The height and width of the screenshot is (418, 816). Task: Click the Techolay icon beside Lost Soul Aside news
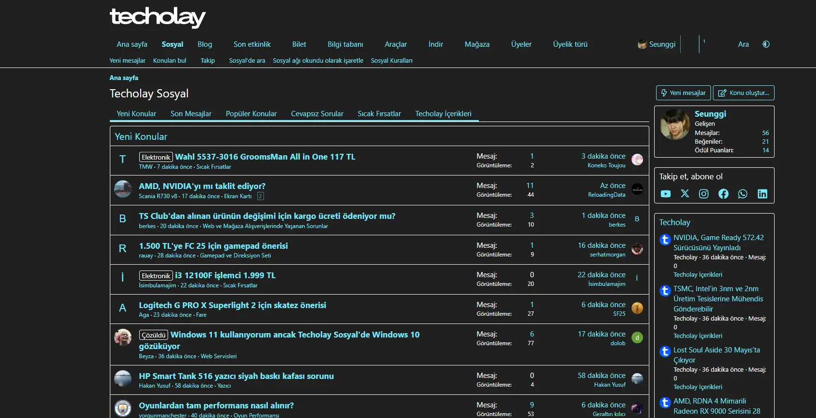(x=665, y=351)
